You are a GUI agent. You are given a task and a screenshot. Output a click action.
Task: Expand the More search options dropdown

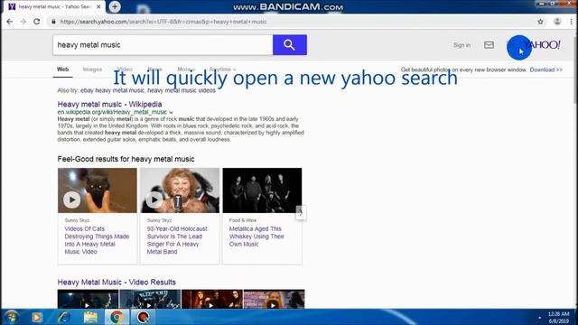[x=186, y=70]
